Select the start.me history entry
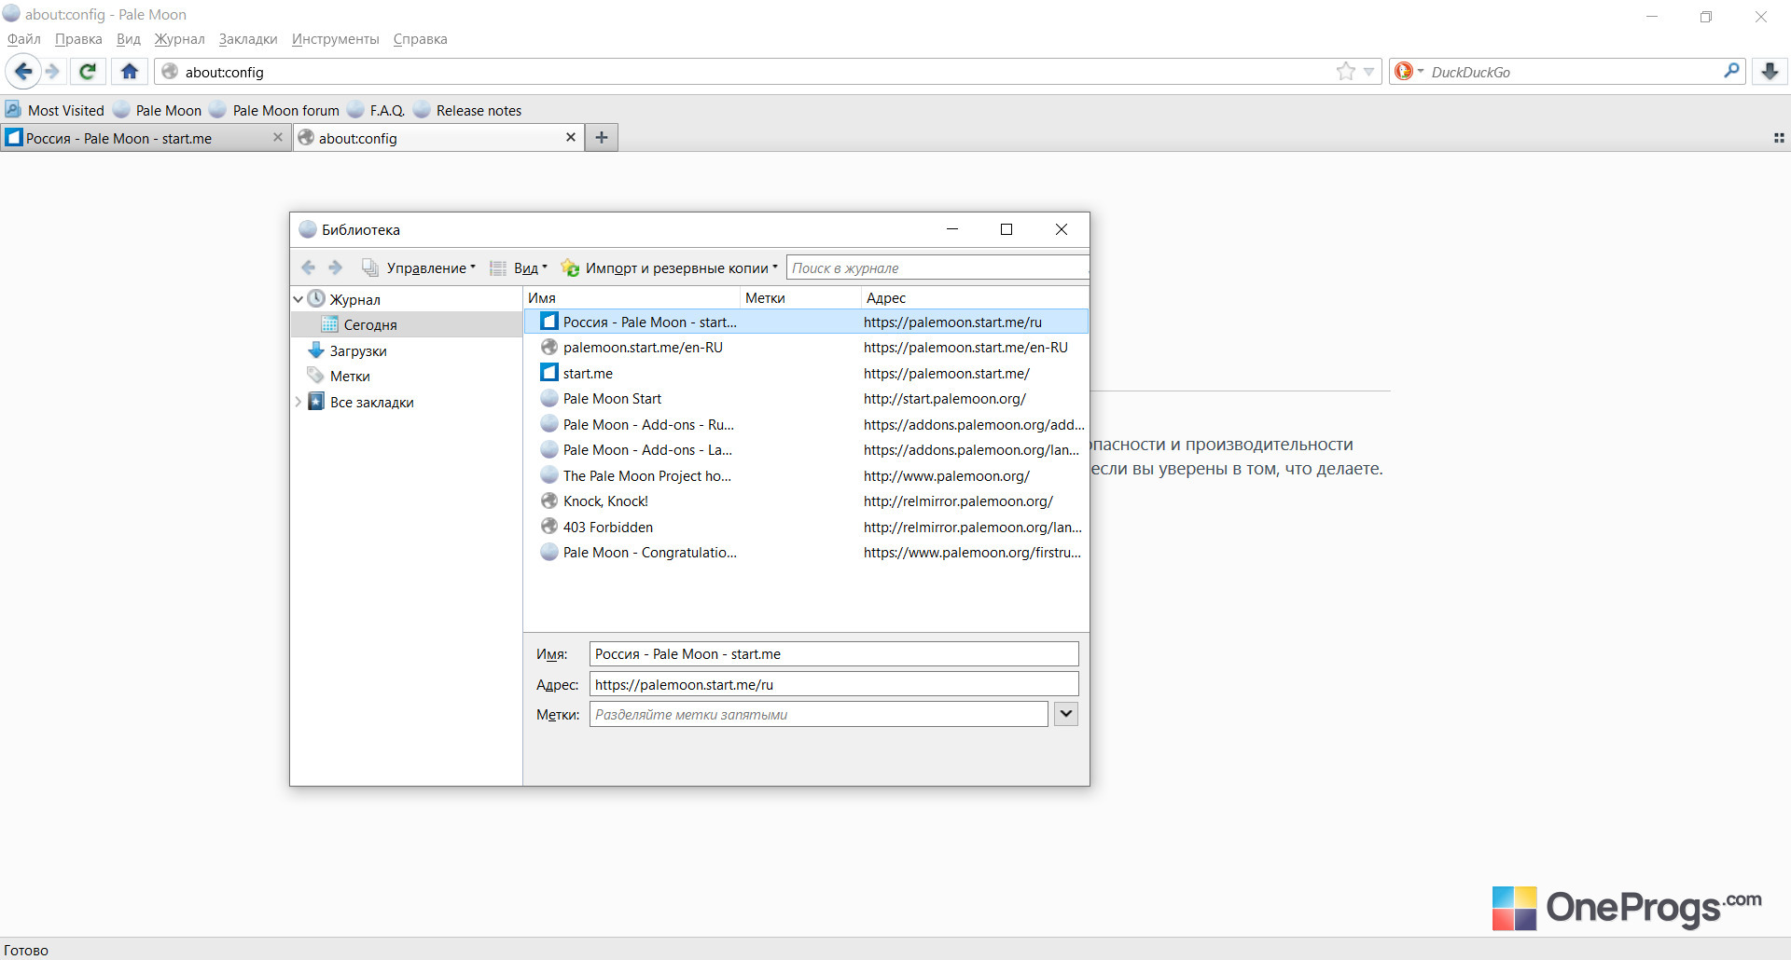This screenshot has height=960, width=1791. pyautogui.click(x=806, y=373)
